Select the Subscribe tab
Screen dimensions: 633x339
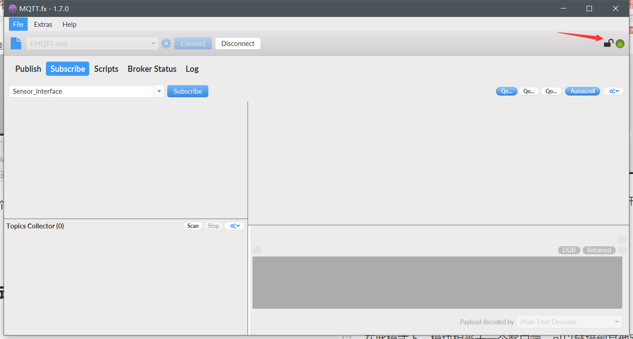coord(68,69)
